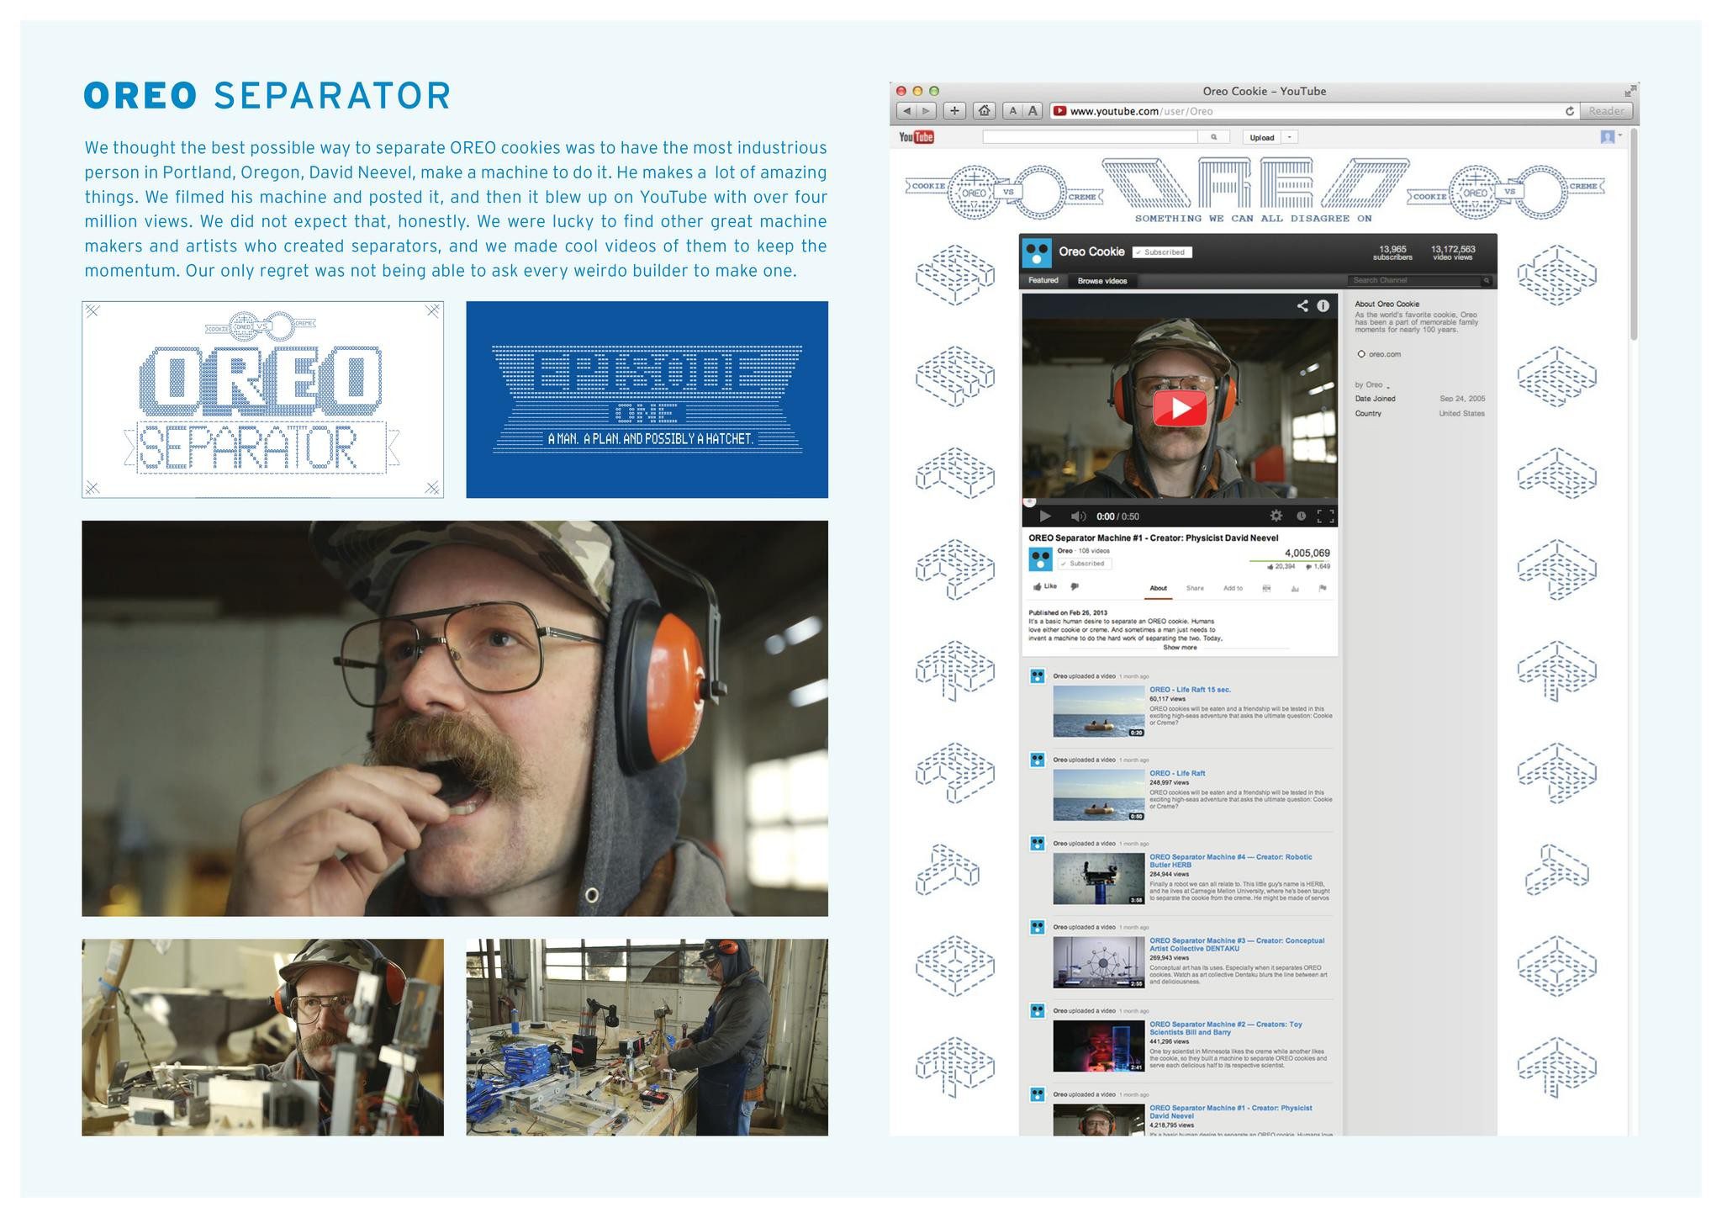Click the share icon on the video player
Screen dimensions: 1722x1218
click(x=1302, y=306)
